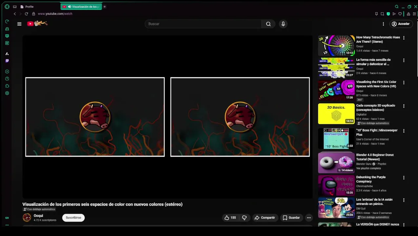The image size is (418, 236).
Task: Open Cada concepto 3D explicado video title
Action: [x=375, y=108]
